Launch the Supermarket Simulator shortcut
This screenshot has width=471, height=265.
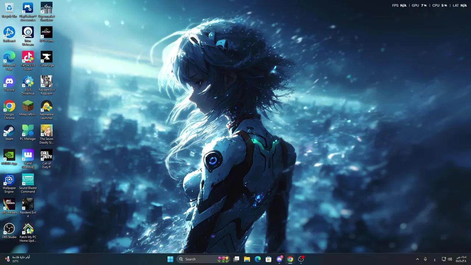[x=46, y=12]
